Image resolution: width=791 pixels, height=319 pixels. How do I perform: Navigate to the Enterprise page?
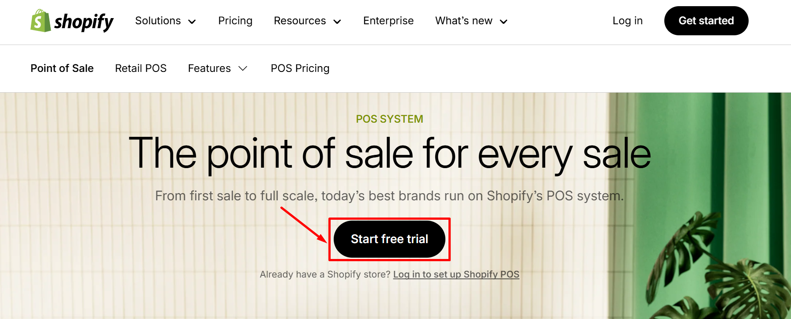tap(388, 21)
